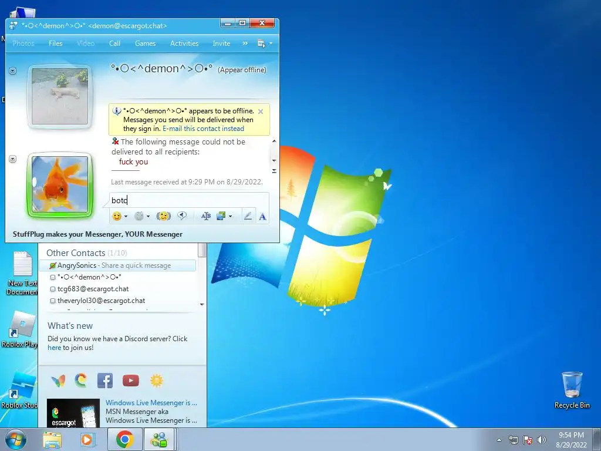Open the clock showing 9:54 PM
This screenshot has width=601, height=451.
(x=571, y=440)
